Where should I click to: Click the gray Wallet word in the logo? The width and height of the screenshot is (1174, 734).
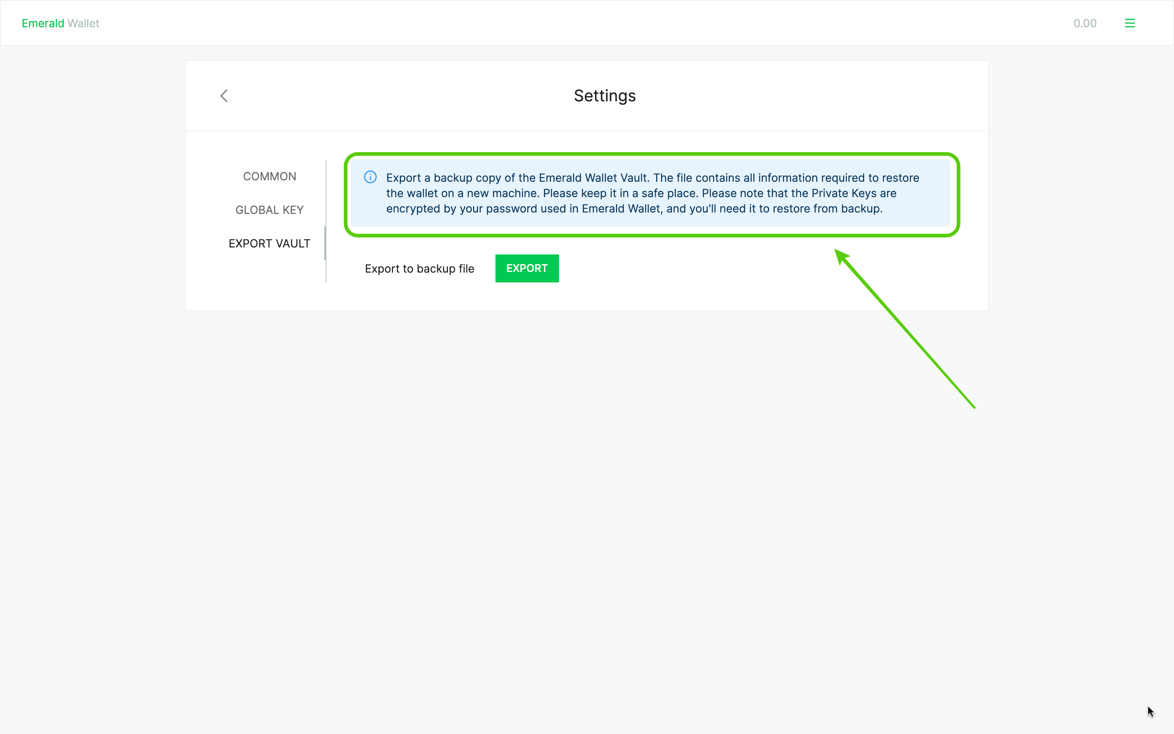[x=84, y=23]
